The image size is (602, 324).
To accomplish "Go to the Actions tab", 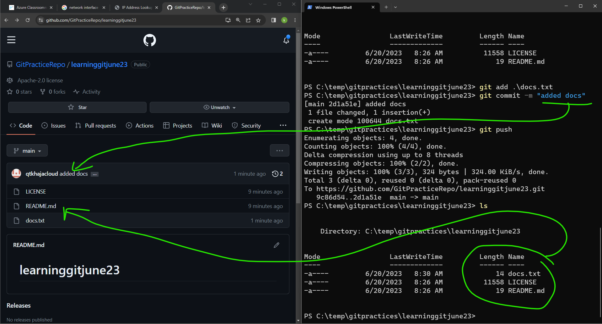I will (x=140, y=126).
